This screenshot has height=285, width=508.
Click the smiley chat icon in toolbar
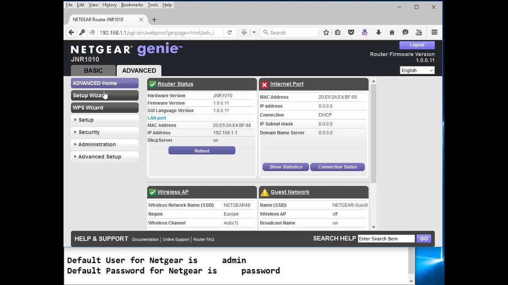pos(405,32)
